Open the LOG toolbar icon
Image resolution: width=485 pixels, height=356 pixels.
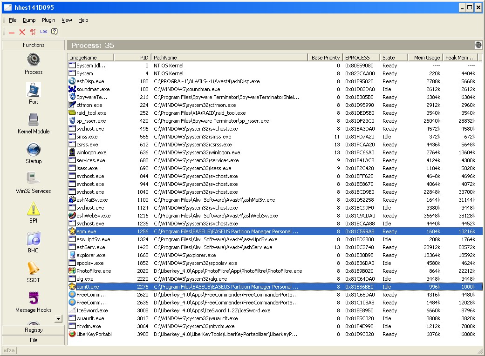[44, 32]
